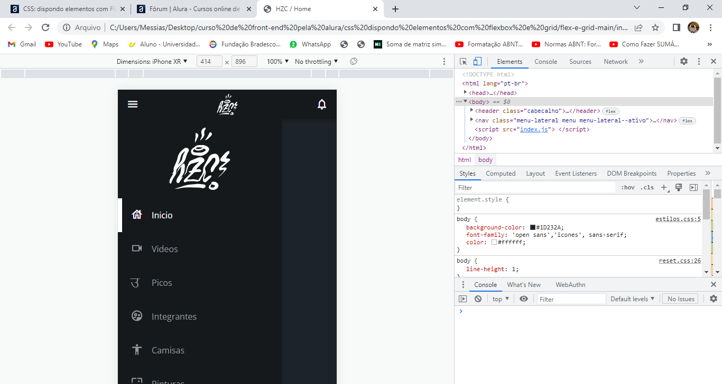The width and height of the screenshot is (722, 384).
Task: Reload the page in Chrome
Action: tap(45, 27)
